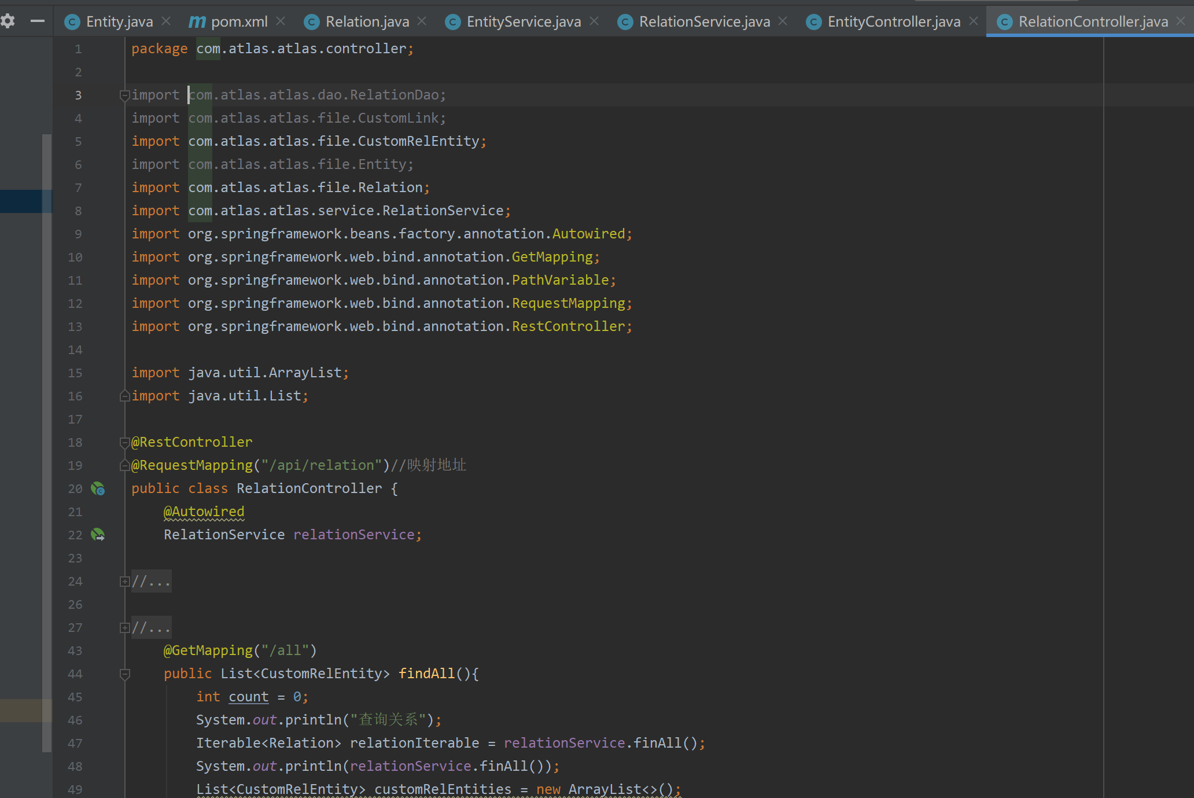This screenshot has width=1194, height=798.
Task: Switch to the Relation.java tab
Action: (x=367, y=22)
